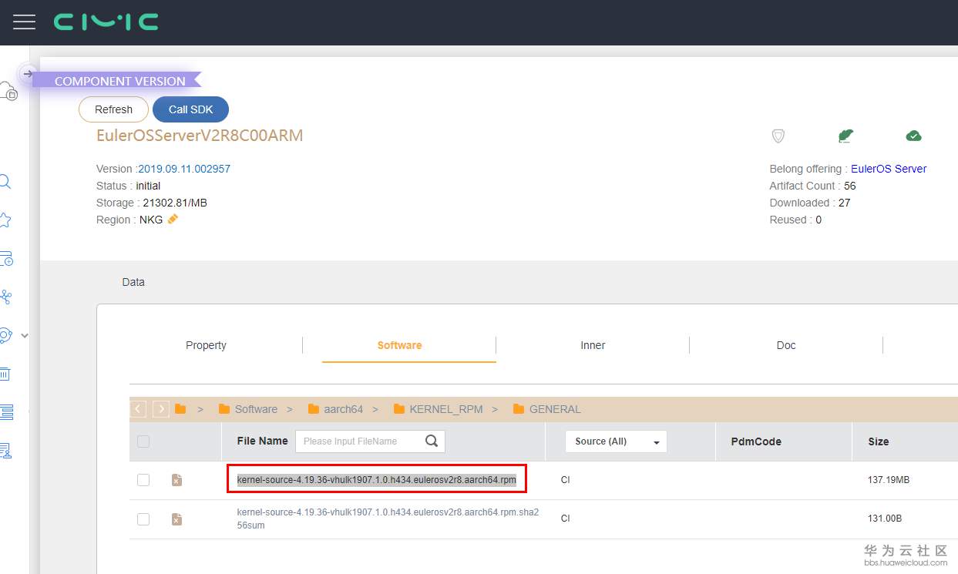
Task: Click the Status initial value
Action: (148, 186)
